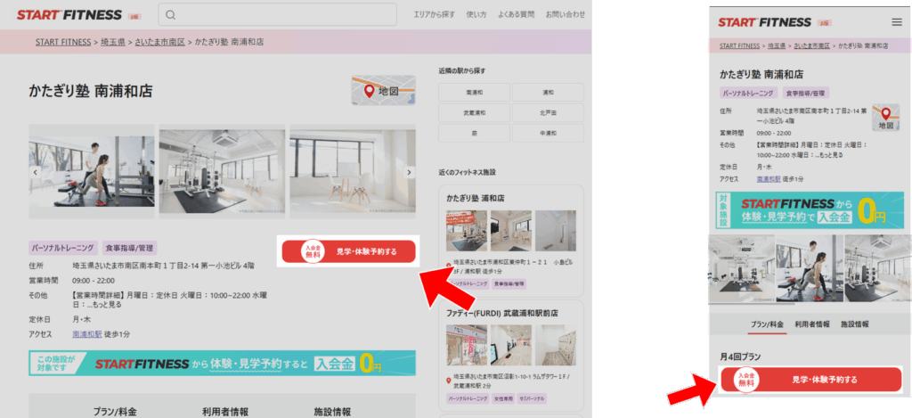
Task: Click the desktop search input field
Action: pyautogui.click(x=285, y=14)
